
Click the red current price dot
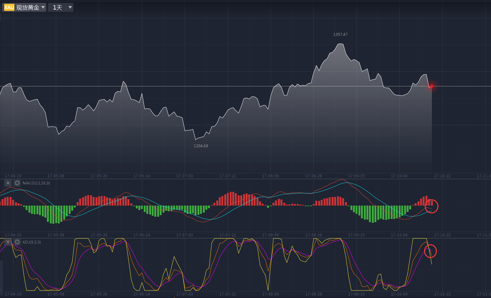click(432, 86)
